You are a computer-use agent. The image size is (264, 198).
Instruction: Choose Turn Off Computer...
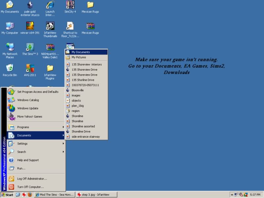[36, 187]
